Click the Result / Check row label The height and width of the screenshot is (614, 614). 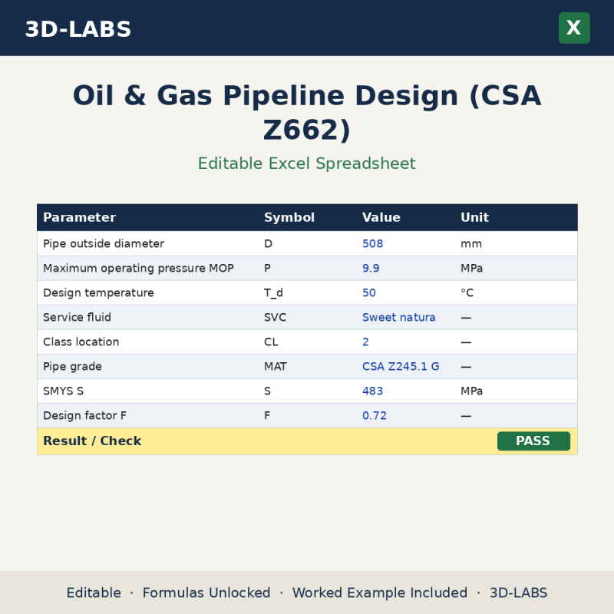click(92, 441)
